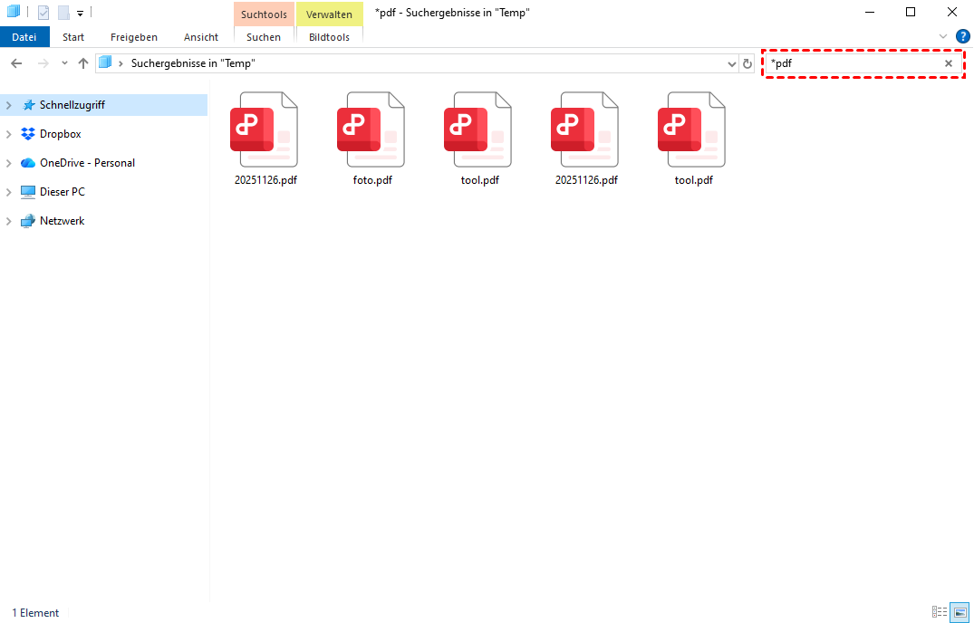Click the Back navigation arrow
974x623 pixels.
click(x=16, y=63)
